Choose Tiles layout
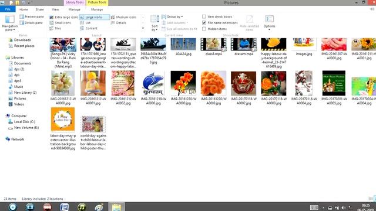The width and height of the screenshot is (376, 211). pyautogui.click(x=55, y=28)
